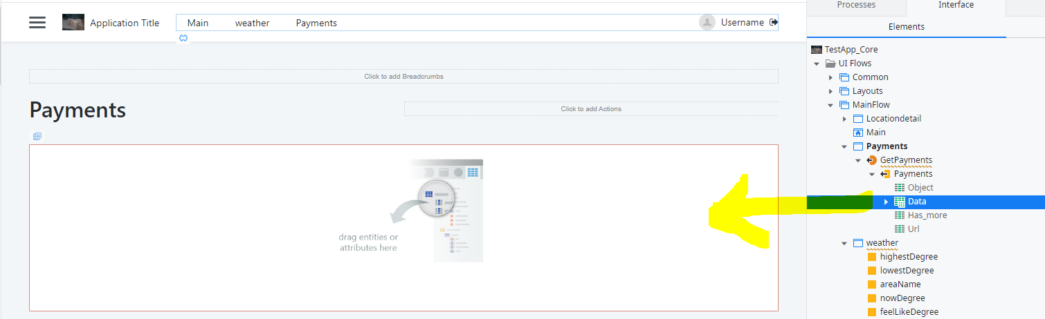Switch to the Processes tab
The image size is (1045, 319).
click(856, 5)
